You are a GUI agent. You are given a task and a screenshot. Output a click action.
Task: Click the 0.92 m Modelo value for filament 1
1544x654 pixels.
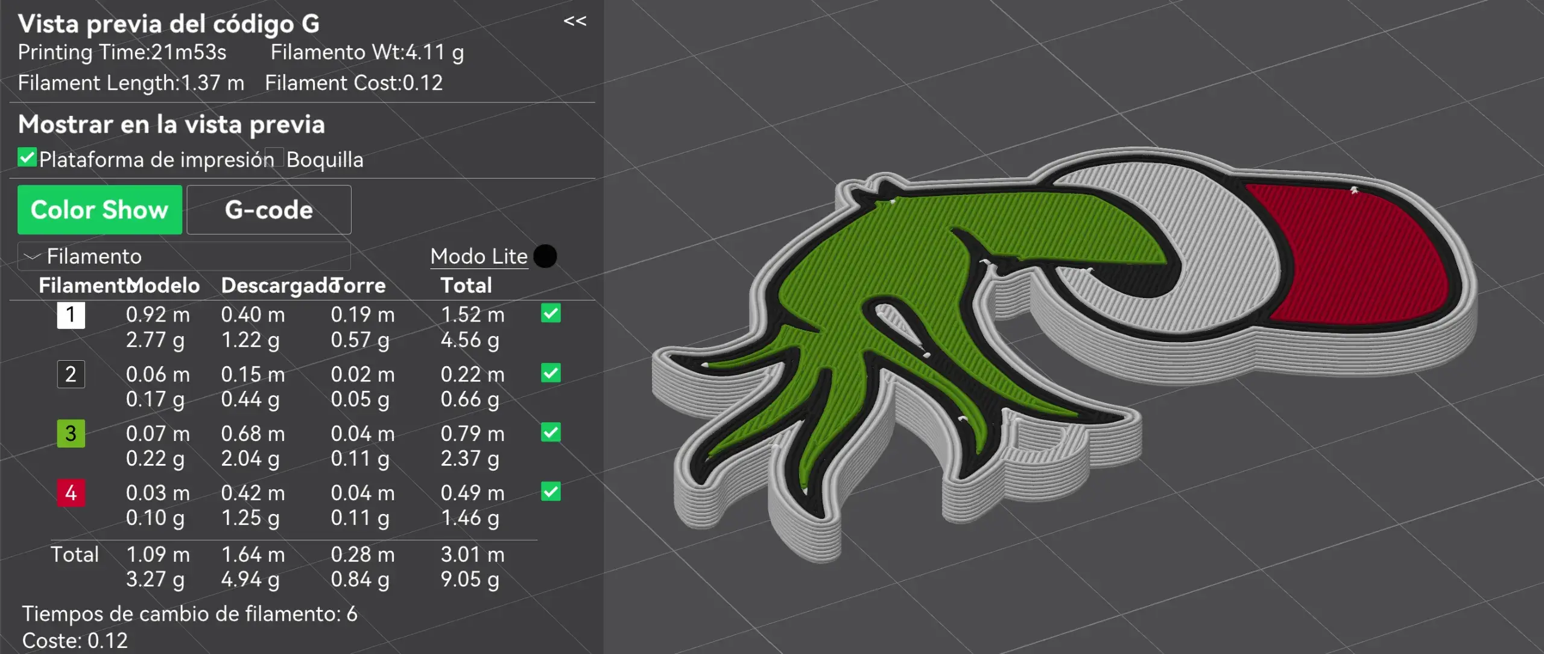click(158, 314)
